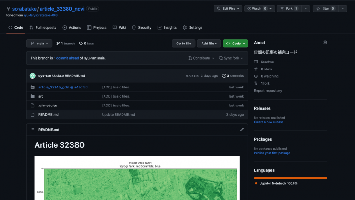Click Create a new release
Viewport: 355px width, 200px height.
click(269, 122)
